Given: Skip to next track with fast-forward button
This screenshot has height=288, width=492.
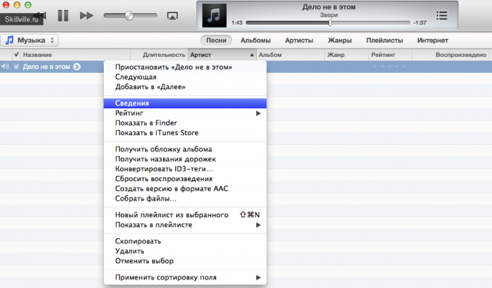Looking at the screenshot, I should 86,15.
